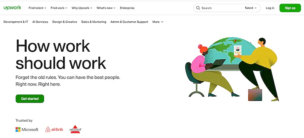304x138 pixels.
Task: Select the Admin & Customer Support category
Action: point(129,22)
